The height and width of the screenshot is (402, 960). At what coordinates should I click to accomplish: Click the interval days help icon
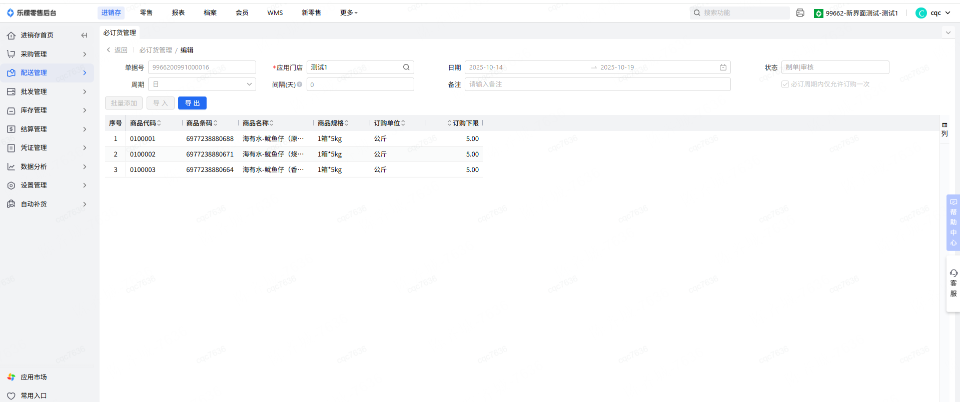tap(300, 84)
